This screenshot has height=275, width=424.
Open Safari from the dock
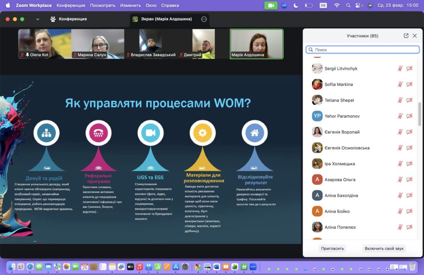point(30,267)
